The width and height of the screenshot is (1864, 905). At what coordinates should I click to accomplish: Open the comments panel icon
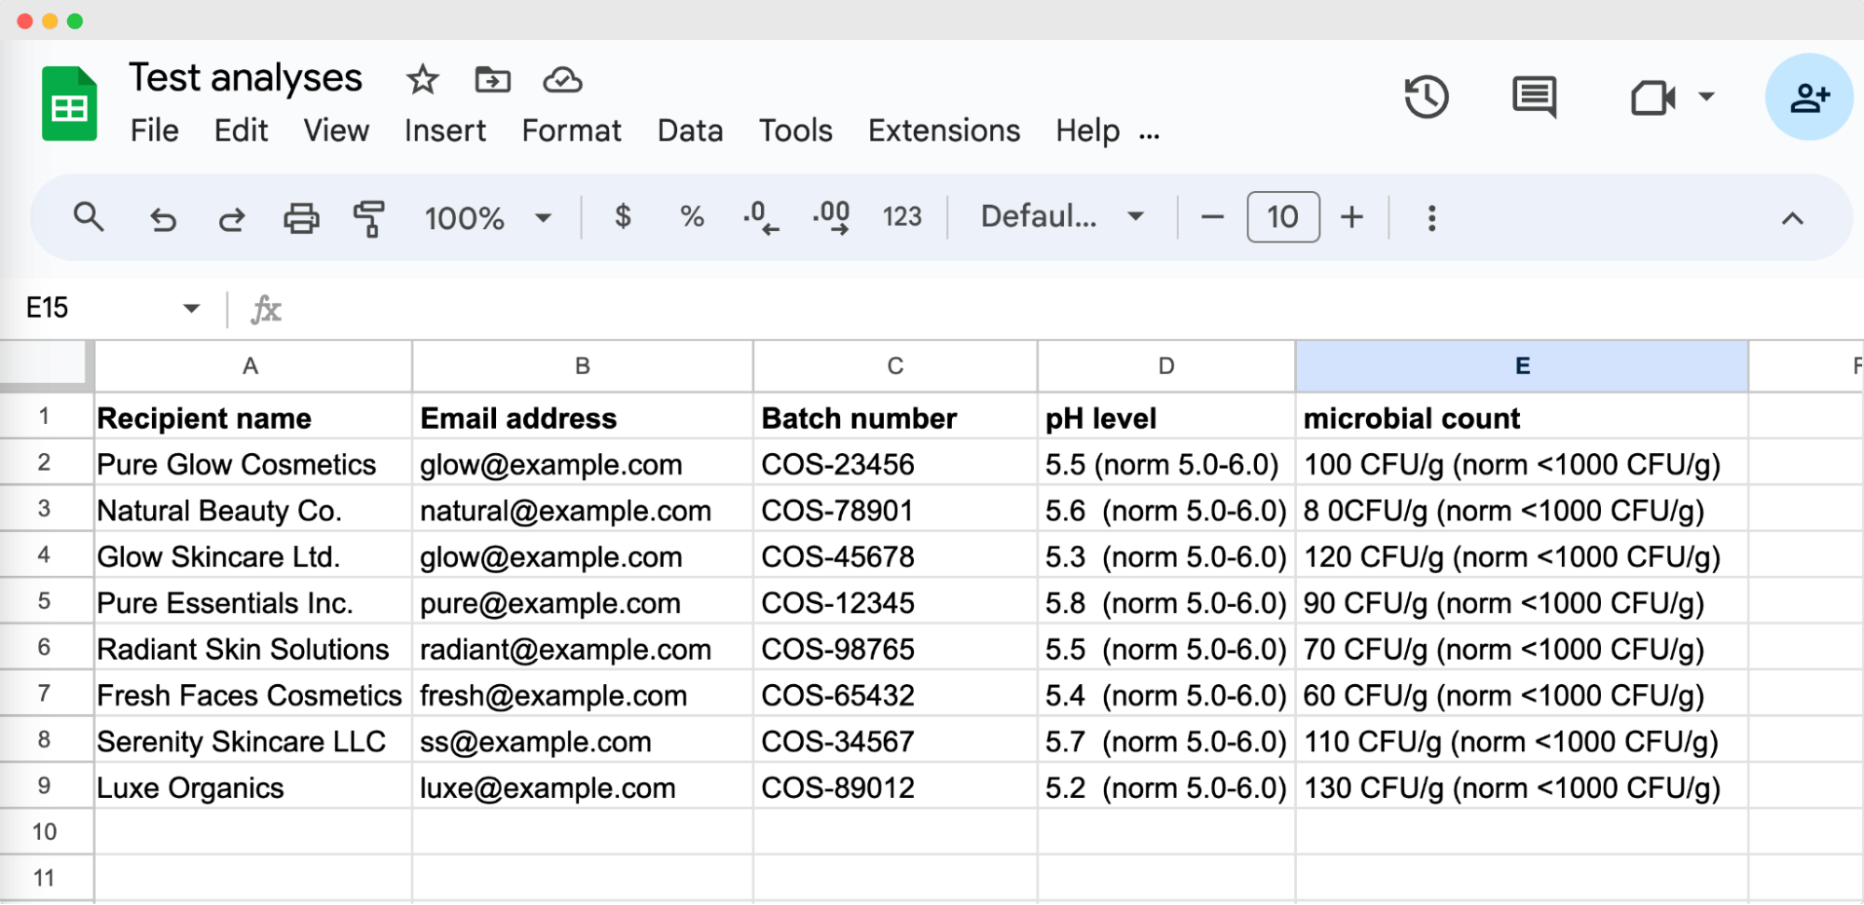tap(1534, 97)
